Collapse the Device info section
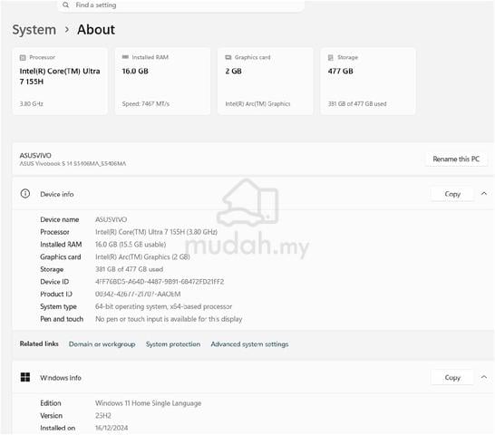This screenshot has width=495, height=435. (484, 193)
